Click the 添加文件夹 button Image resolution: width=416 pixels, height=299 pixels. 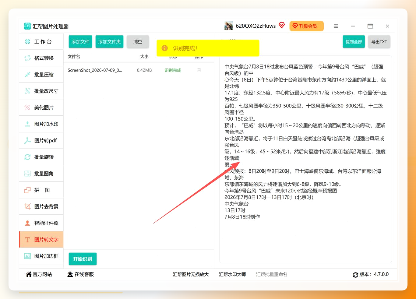point(109,42)
